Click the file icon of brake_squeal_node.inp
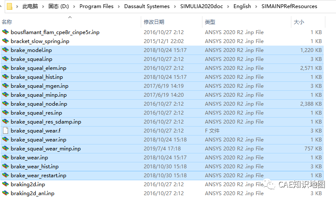Image resolution: width=336 pixels, height=199 pixels. tap(6, 104)
